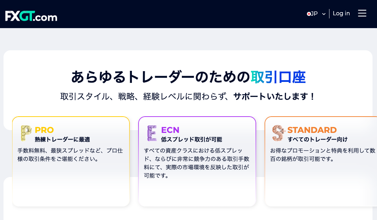This screenshot has width=377, height=220.
Task: Expand the JP language dropdown chevron
Action: [324, 14]
